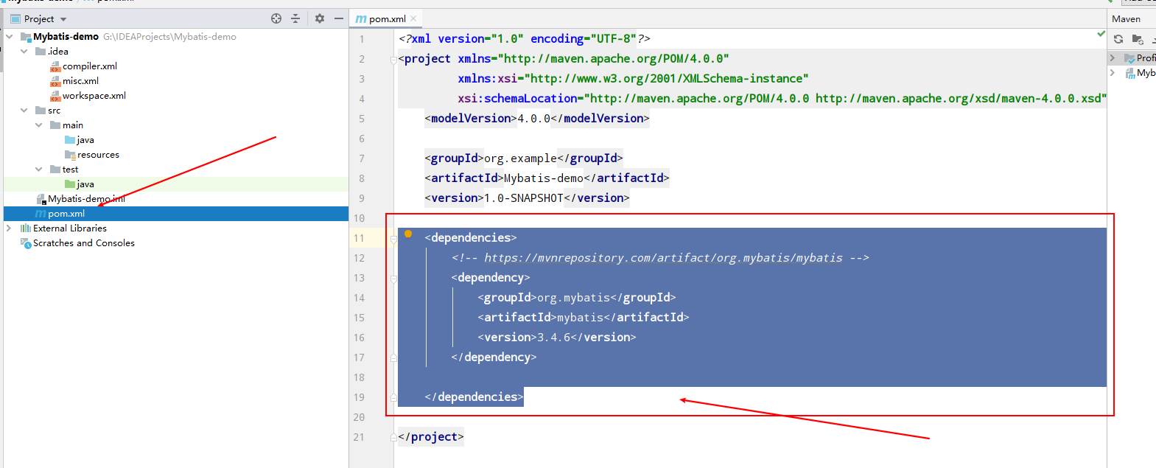The image size is (1156, 468).
Task: Collapse all nodes in Project panel
Action: tap(295, 18)
